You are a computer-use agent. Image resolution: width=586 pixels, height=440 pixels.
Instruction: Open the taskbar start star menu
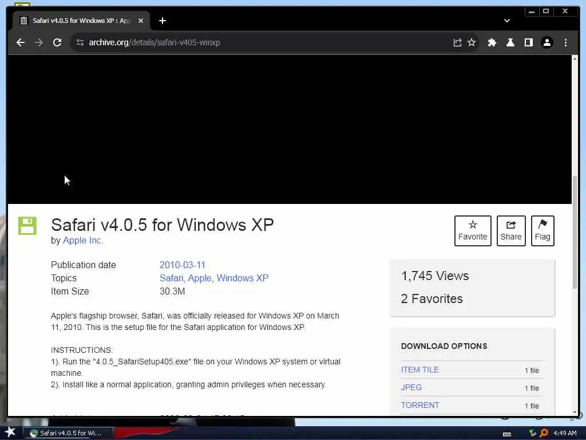pyautogui.click(x=10, y=432)
